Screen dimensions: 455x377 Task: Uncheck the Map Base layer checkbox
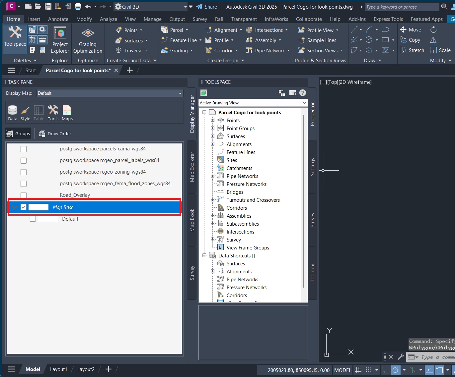pyautogui.click(x=24, y=207)
